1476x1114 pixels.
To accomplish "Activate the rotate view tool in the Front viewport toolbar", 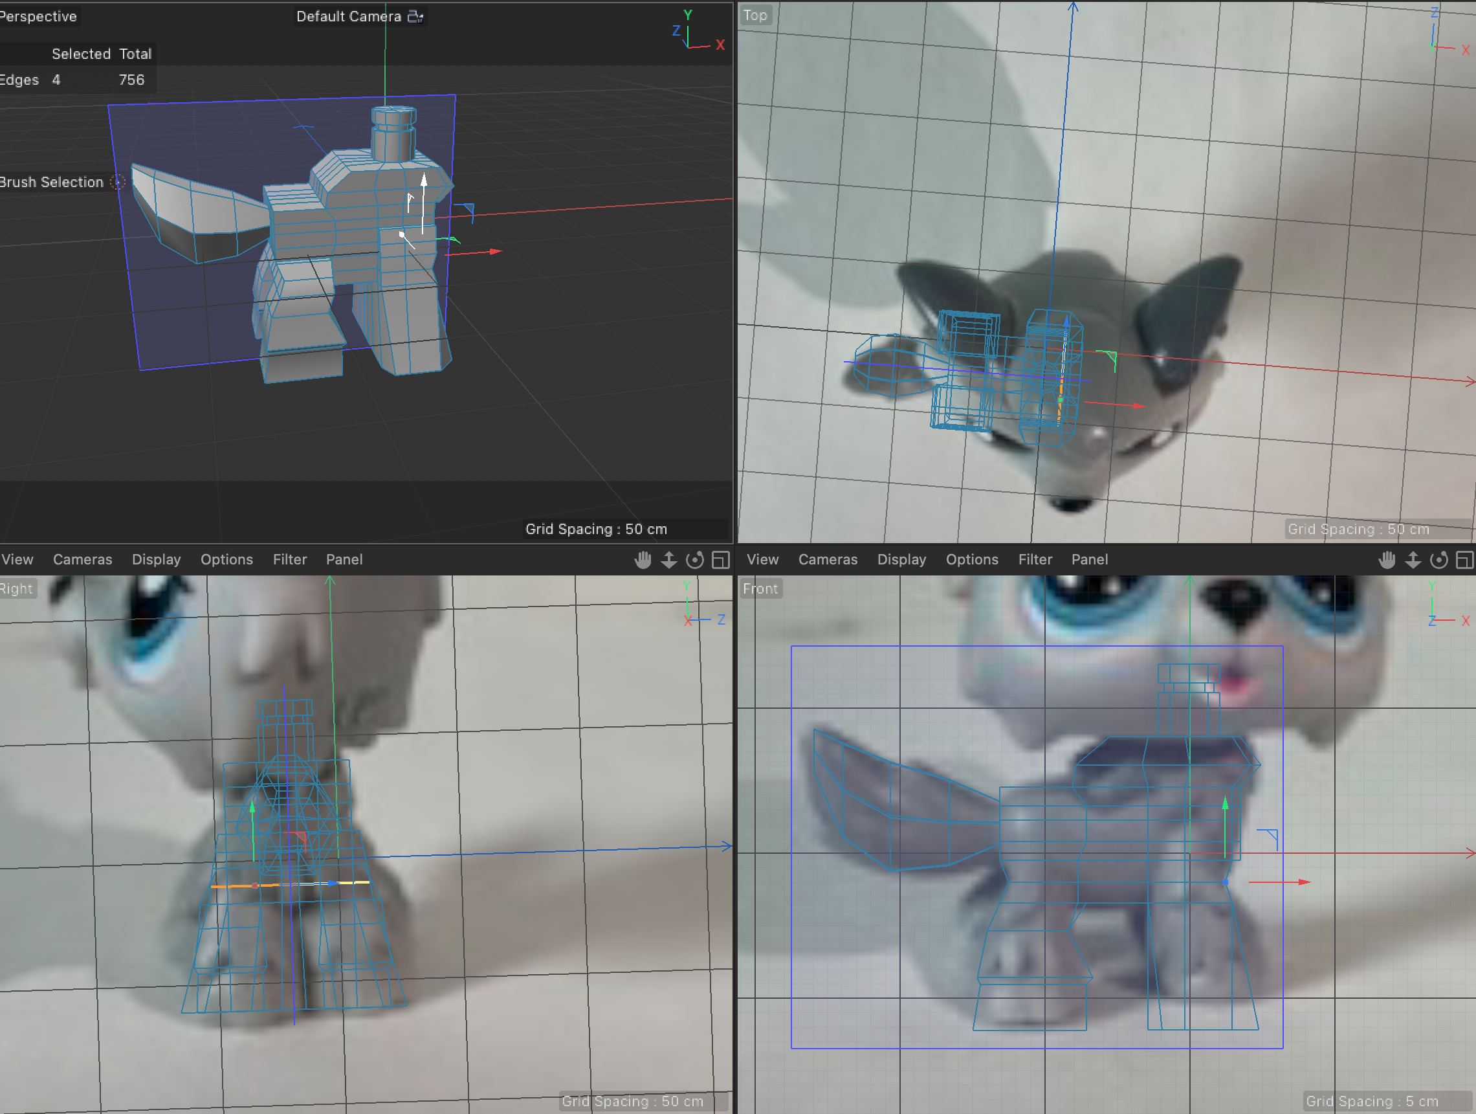I will point(1438,559).
